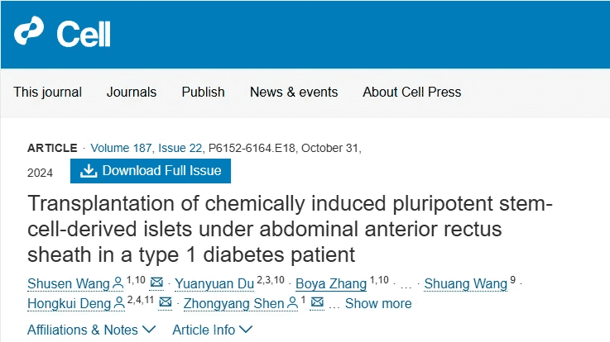Open the Publish menu

[203, 92]
